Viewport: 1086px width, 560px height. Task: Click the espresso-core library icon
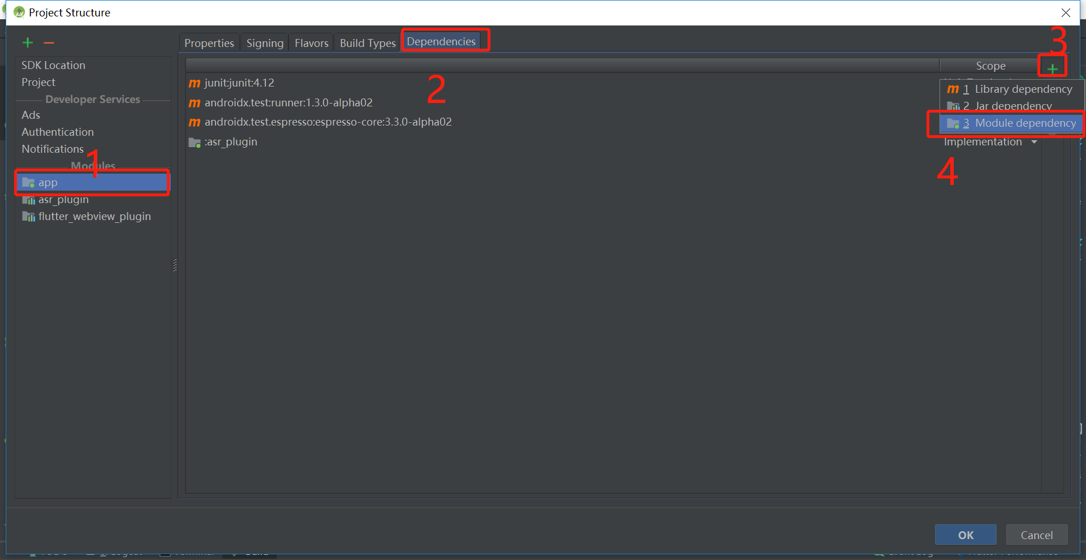[195, 122]
